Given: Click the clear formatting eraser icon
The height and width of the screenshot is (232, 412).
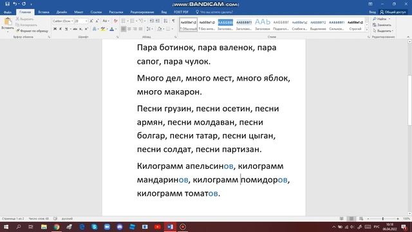Looking at the screenshot, I should pos(115,21).
